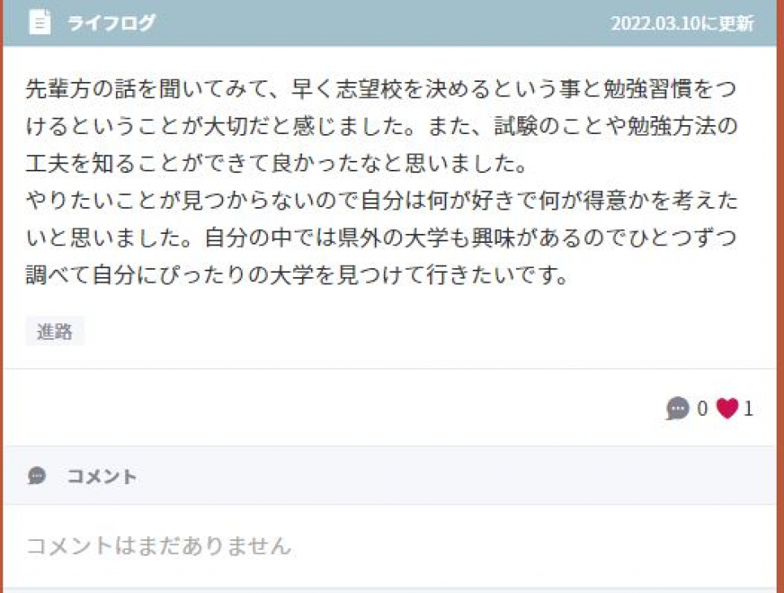Click the line starting with いと思いました。自分の中では

381,237
